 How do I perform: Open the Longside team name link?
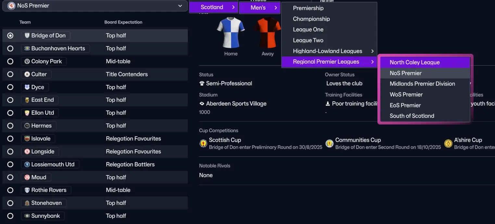[43, 151]
